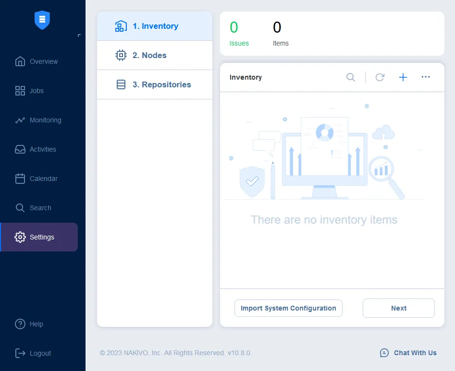Switch to the 1. Inventory step
This screenshot has width=455, height=371.
(155, 26)
